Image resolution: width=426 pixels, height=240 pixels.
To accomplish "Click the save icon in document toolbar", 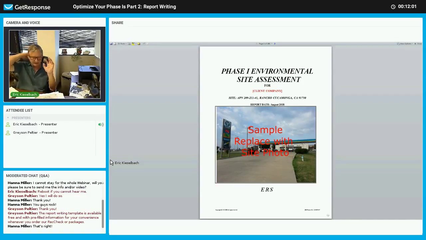I will 111,44.
